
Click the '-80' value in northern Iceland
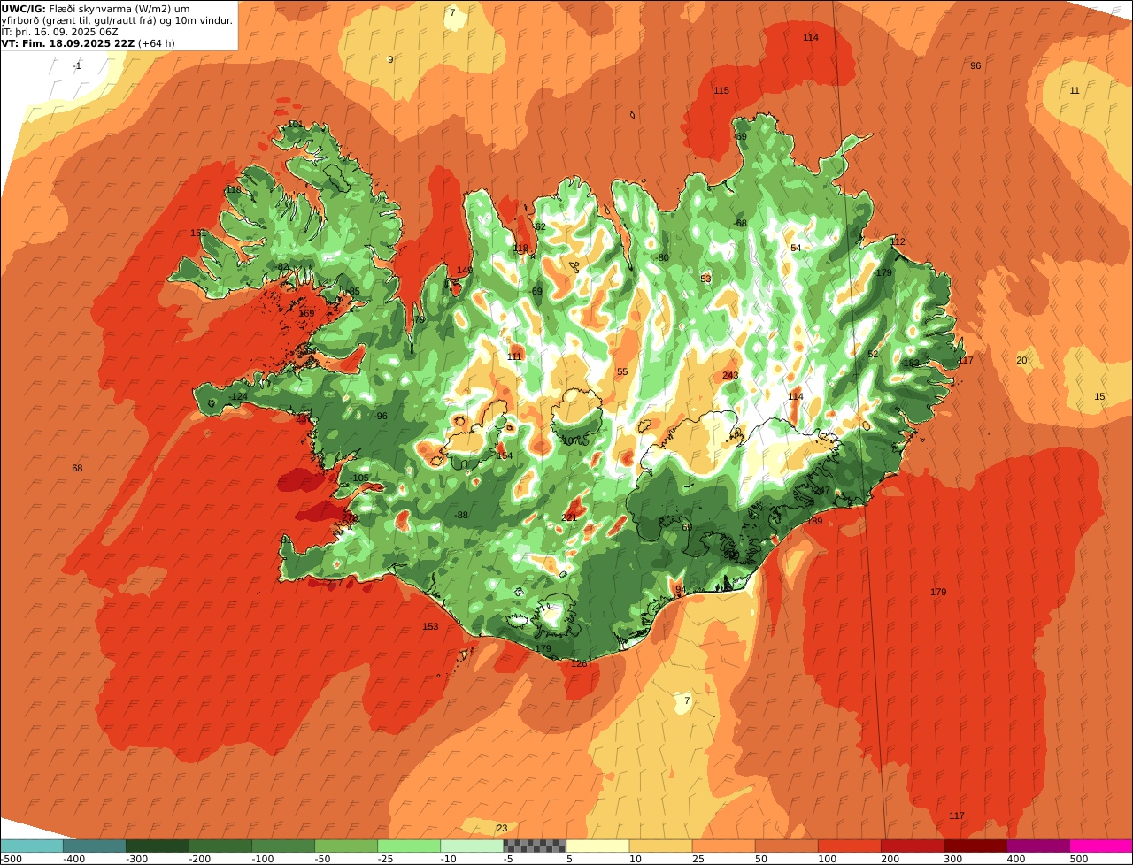(662, 258)
